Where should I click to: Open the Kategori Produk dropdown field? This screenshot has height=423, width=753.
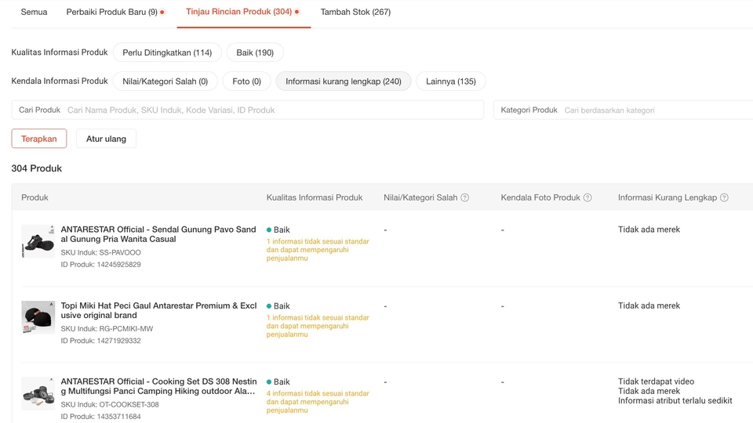(x=624, y=110)
